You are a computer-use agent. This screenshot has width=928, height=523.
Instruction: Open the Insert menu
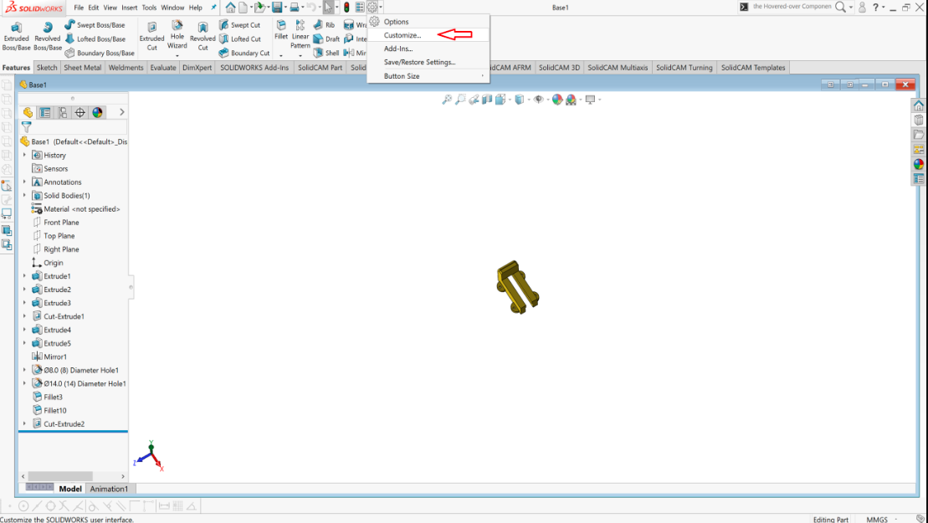pos(129,8)
